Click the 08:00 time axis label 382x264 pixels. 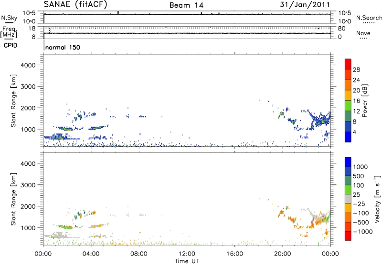click(139, 254)
